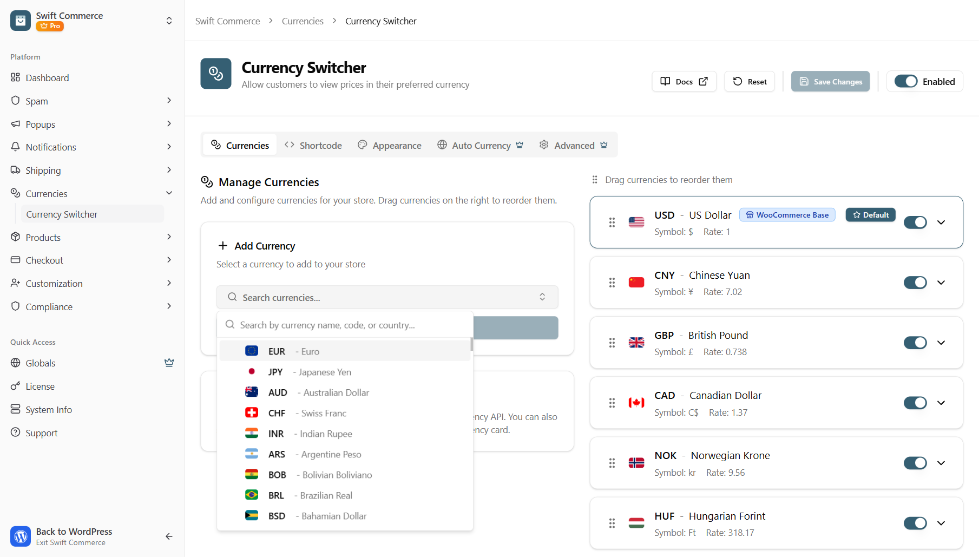
Task: Click the drag handle for CNY currency
Action: pyautogui.click(x=612, y=283)
